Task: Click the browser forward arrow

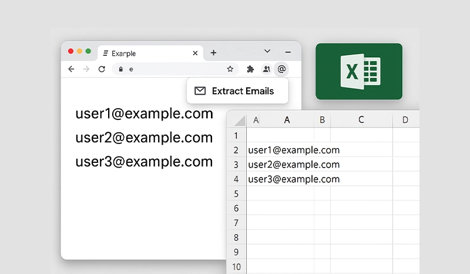Action: [86, 69]
